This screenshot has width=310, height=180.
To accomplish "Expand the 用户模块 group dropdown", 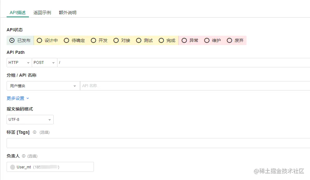I will (x=43, y=86).
